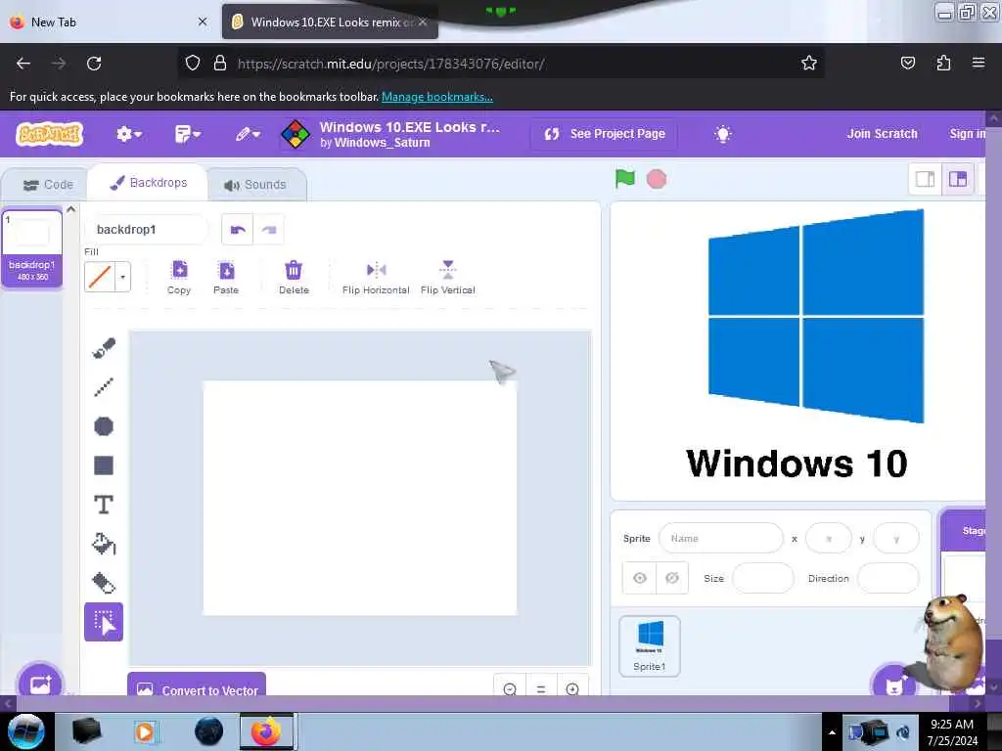
Task: Reload the page in Firefox
Action: click(94, 64)
